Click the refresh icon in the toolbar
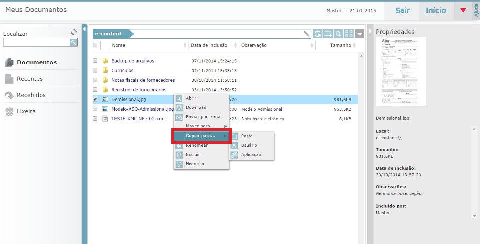 [x=318, y=34]
